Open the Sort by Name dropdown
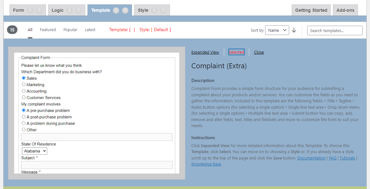370x189 pixels. tap(277, 30)
